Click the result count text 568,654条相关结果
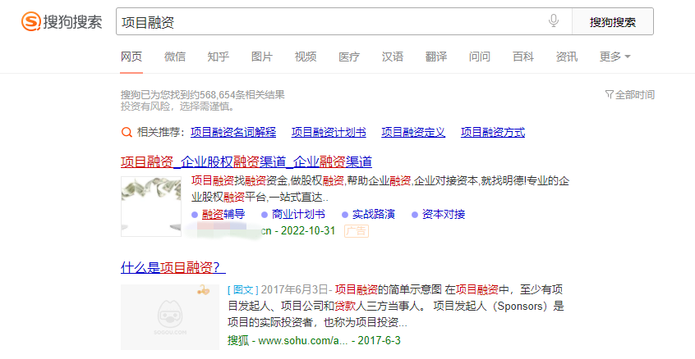 point(242,94)
